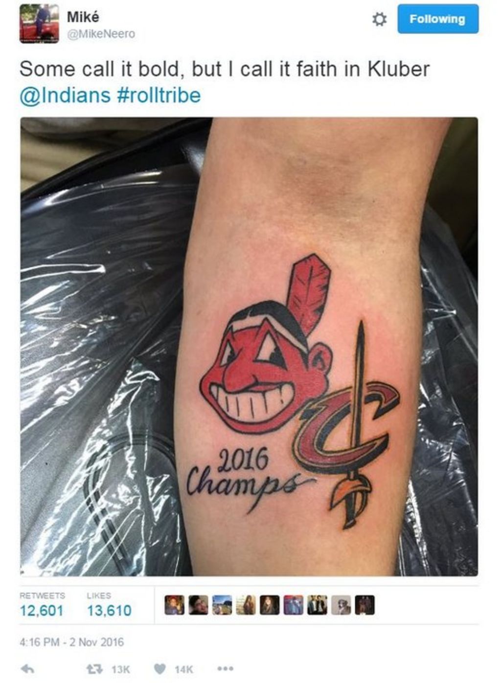Like the tweet with heart icon
This screenshot has width=501, height=683.
(160, 669)
